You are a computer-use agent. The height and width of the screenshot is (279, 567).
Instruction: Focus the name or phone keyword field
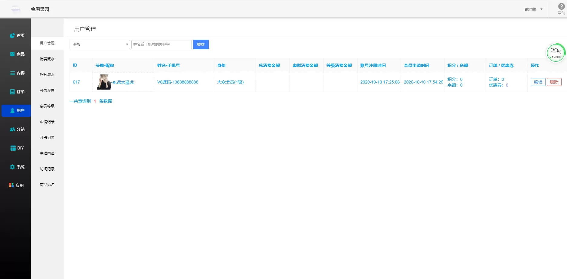(x=161, y=44)
